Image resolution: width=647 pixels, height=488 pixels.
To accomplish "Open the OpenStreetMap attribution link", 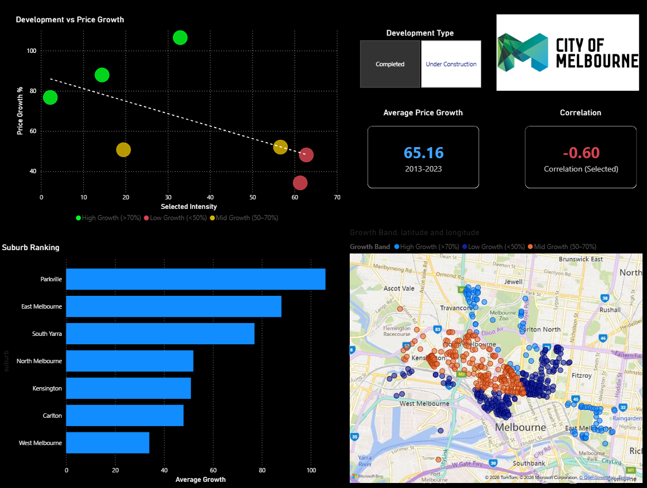I will [597, 478].
